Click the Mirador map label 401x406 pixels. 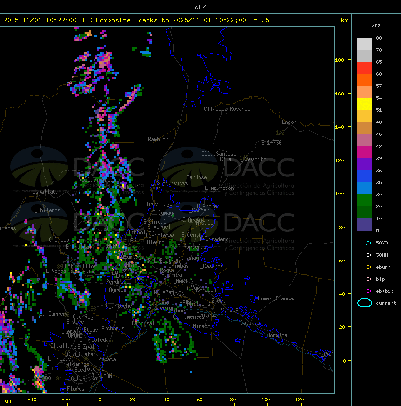[x=203, y=326]
